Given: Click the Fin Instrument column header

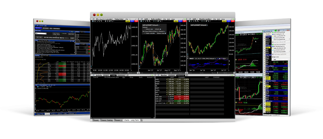Looking at the screenshot, I should pyautogui.click(x=110, y=77).
